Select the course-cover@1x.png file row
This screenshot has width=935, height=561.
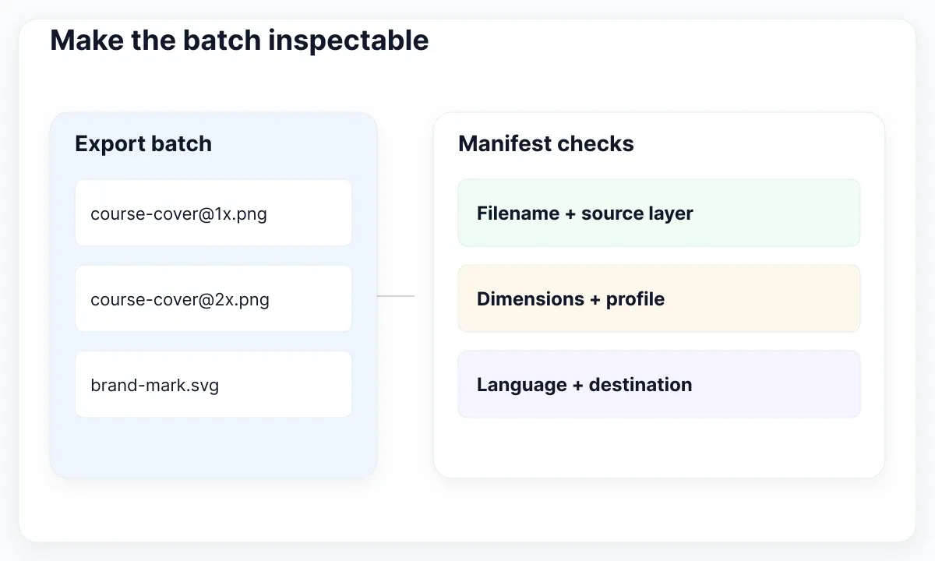pos(213,213)
